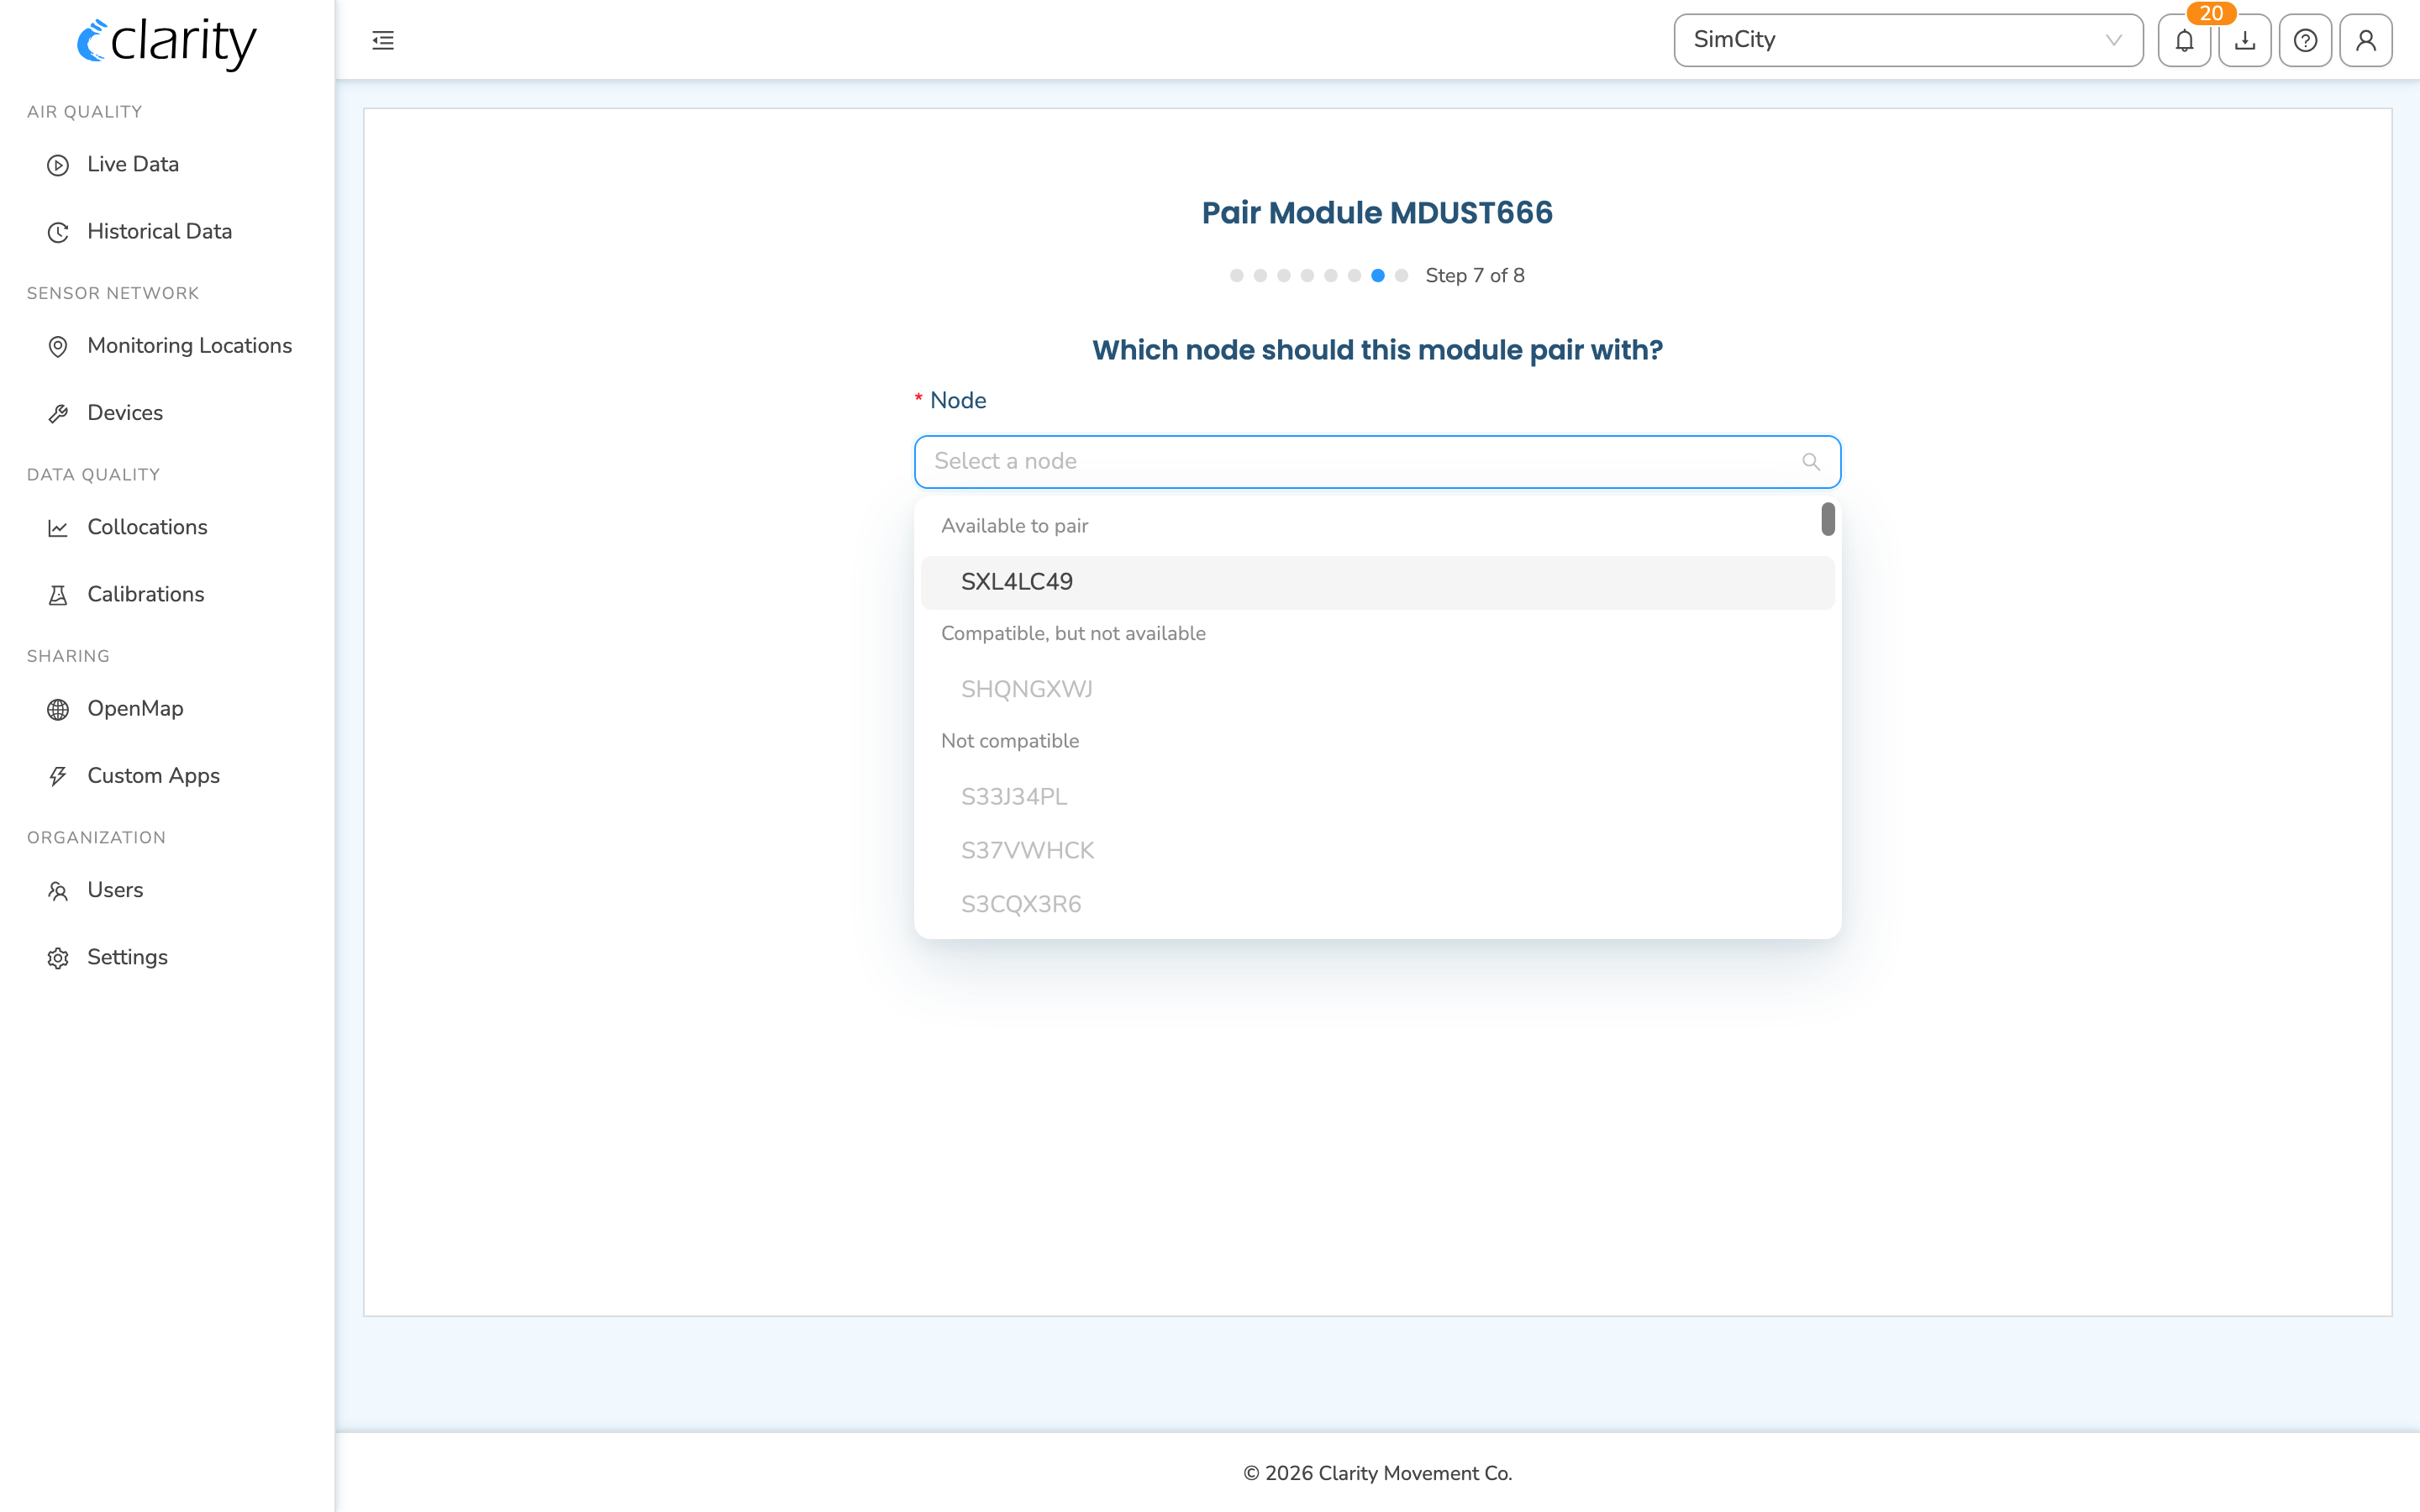Click the Collocations chart icon
This screenshot has width=2420, height=1512.
tap(58, 528)
